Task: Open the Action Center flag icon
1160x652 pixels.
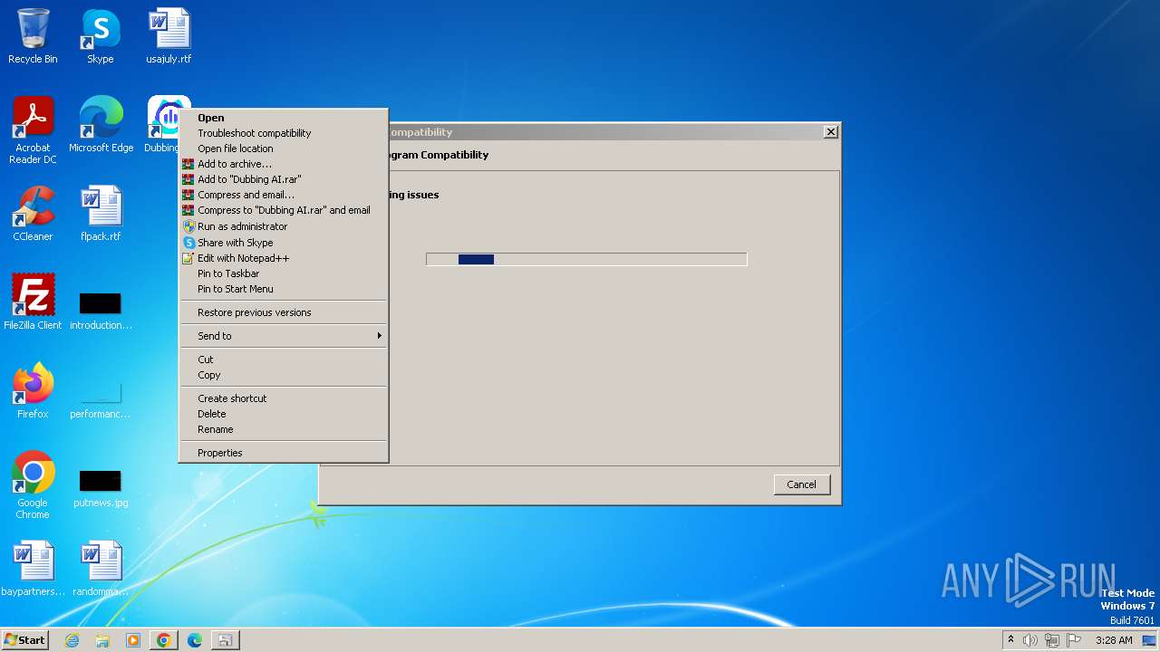Action: [1074, 640]
